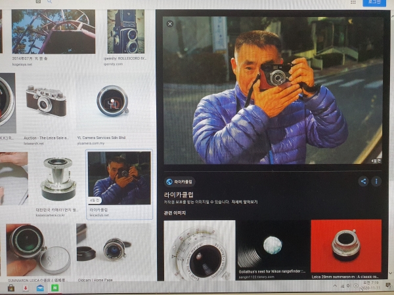The image size is (394, 295).
Task: Click the leicaclub.net source text
Action: pyautogui.click(x=99, y=215)
